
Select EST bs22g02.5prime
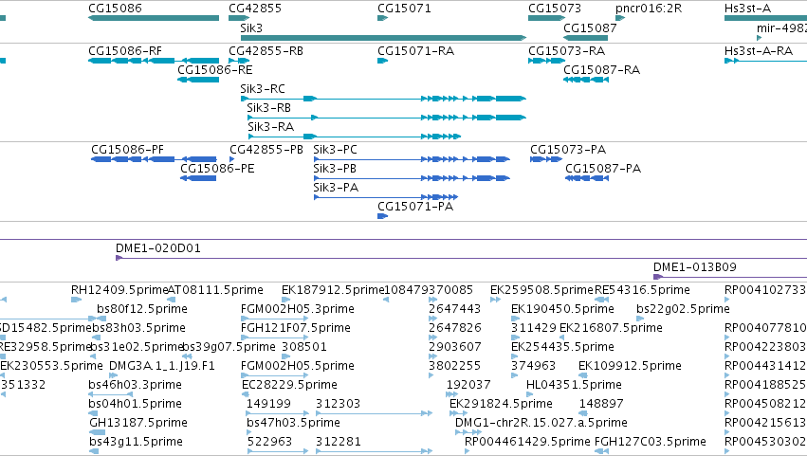[683, 309]
